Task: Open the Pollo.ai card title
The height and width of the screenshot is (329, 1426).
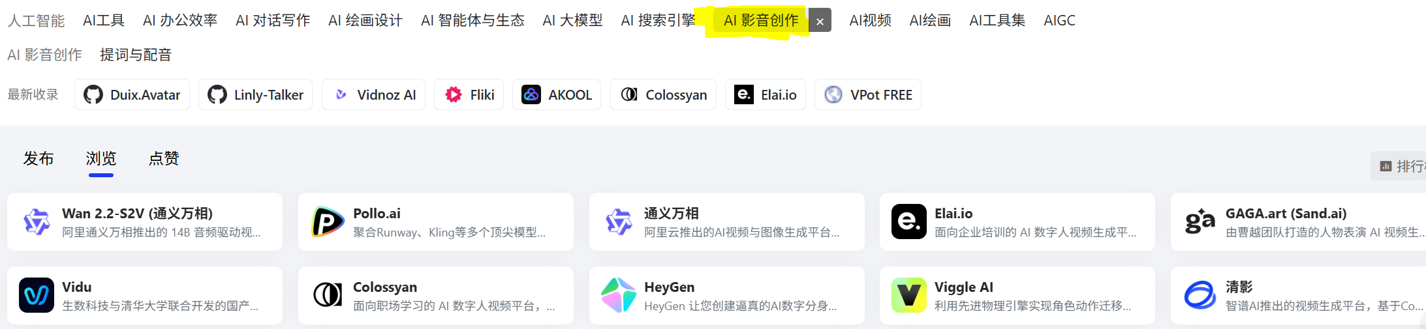Action: [x=377, y=214]
